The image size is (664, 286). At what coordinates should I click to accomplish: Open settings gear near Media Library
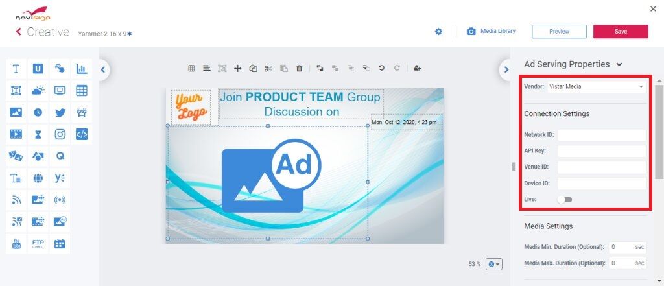pos(438,31)
